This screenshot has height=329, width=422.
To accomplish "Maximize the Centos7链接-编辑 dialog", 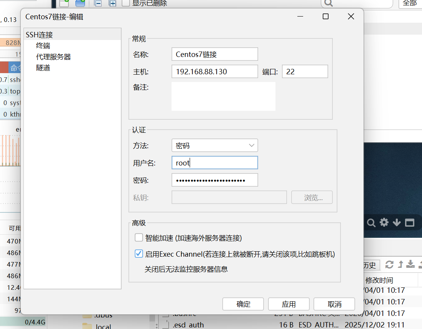I will click(325, 17).
